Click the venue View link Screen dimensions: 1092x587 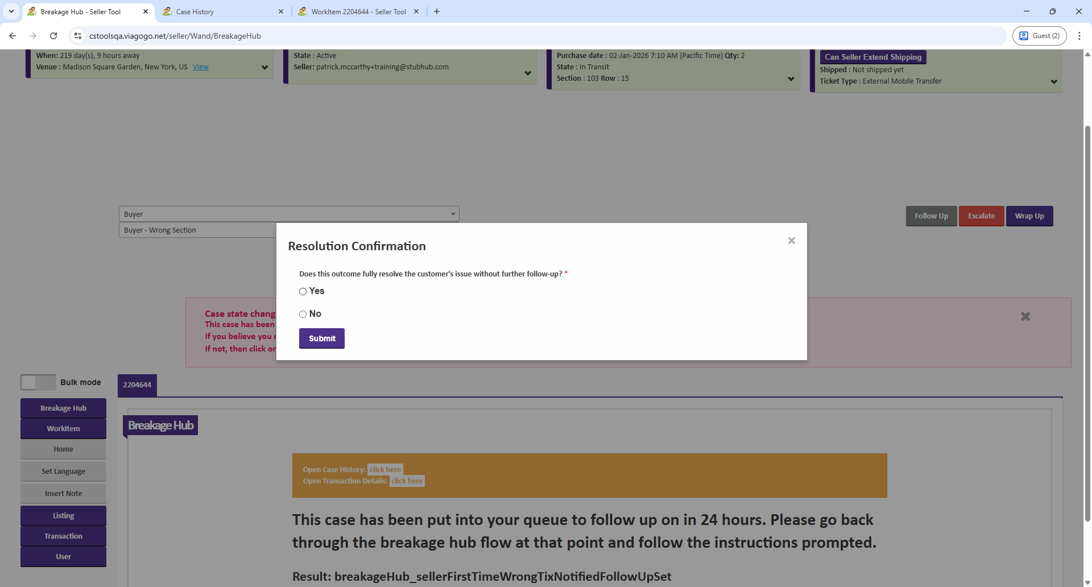coord(200,67)
